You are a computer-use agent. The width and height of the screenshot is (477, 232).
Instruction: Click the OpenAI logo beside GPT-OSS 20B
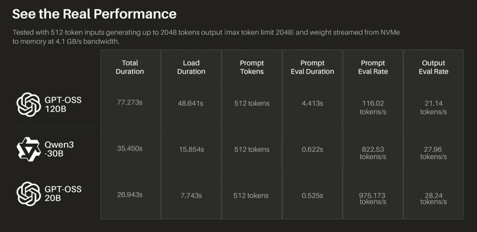point(29,194)
